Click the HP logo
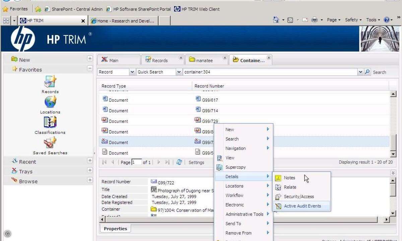 pyautogui.click(x=23, y=39)
